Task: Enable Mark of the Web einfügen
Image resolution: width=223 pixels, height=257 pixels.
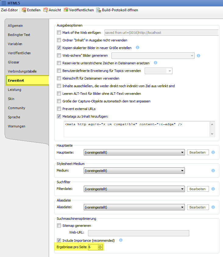Action: point(59,33)
